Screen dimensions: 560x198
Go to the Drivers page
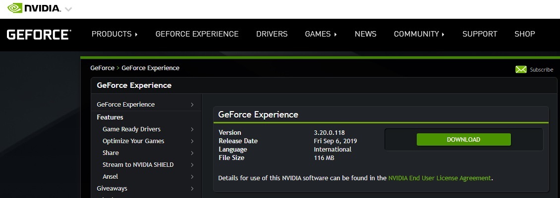point(272,34)
